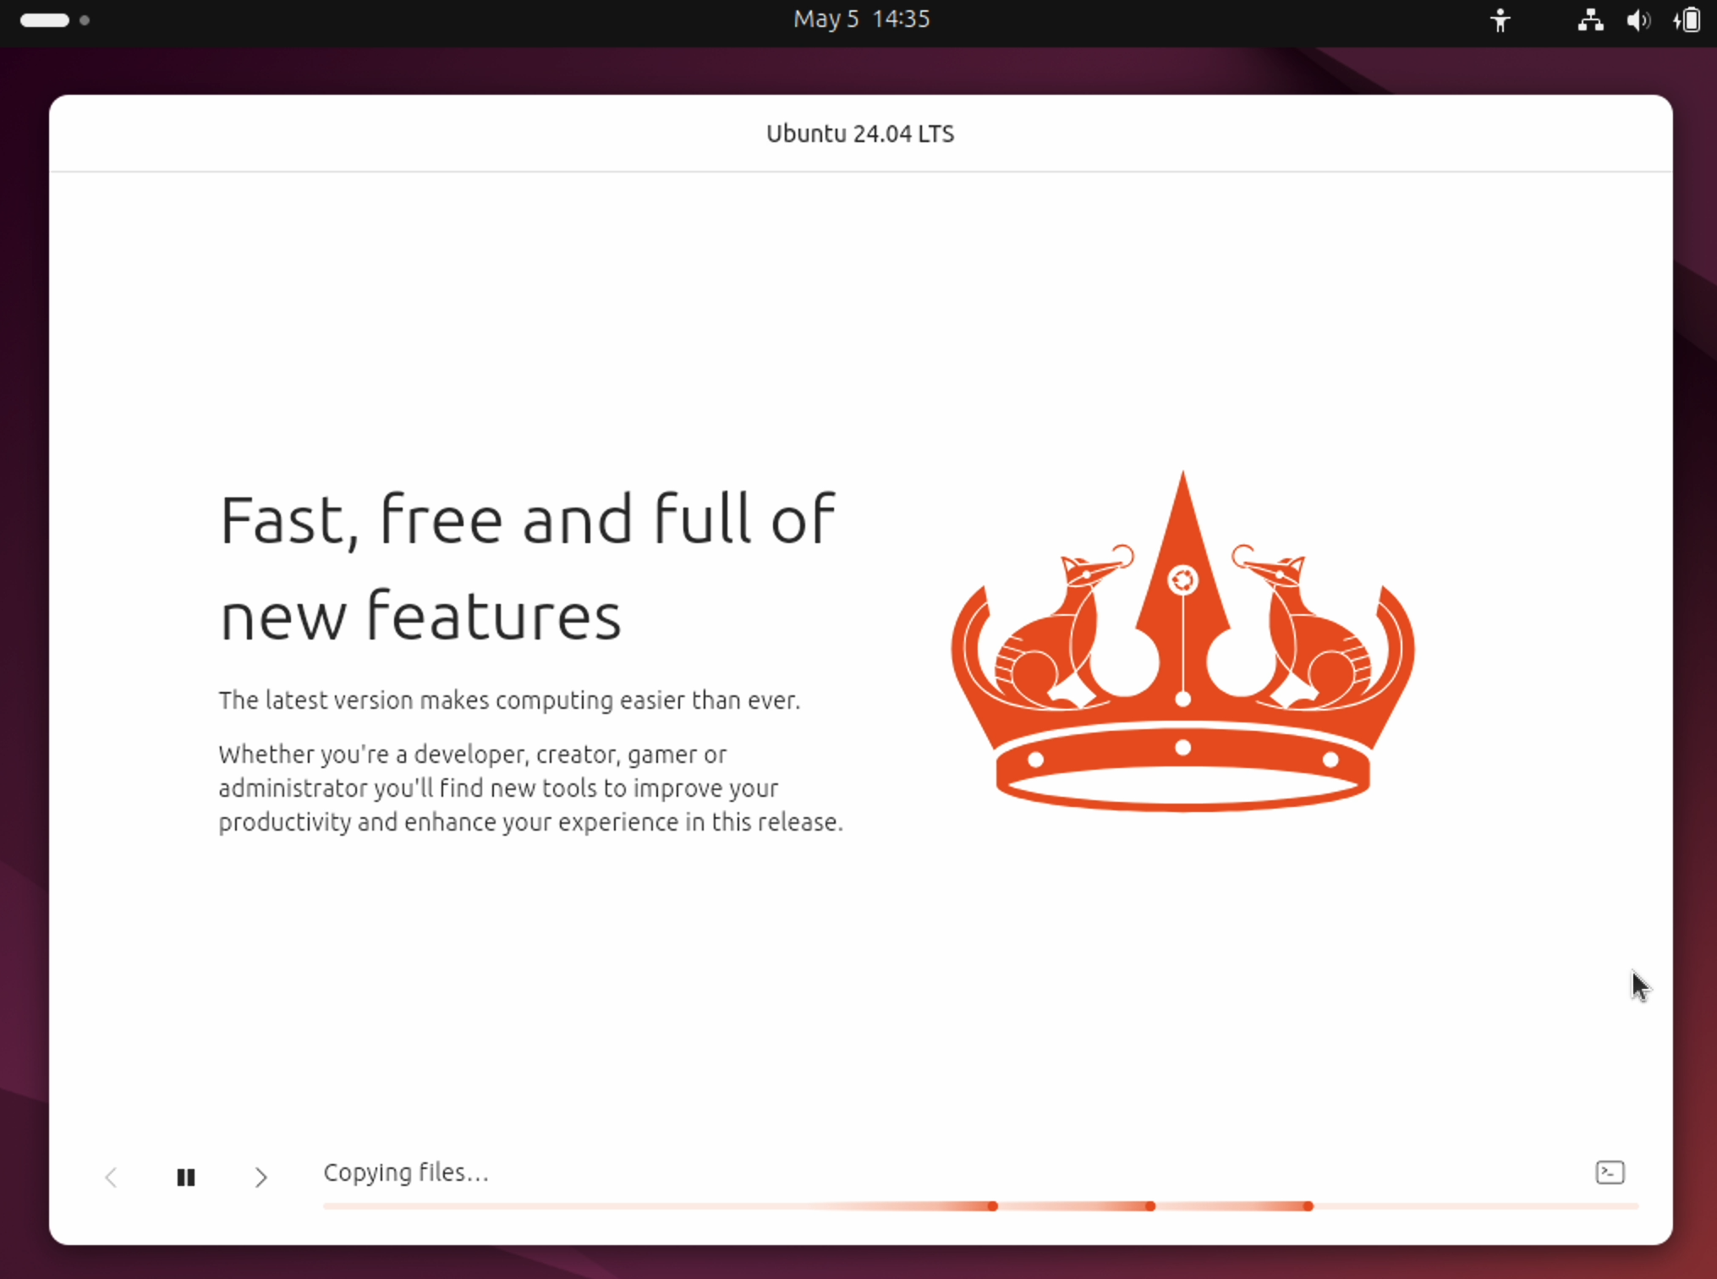Open the installation log terminal icon
Screen dimensions: 1717x1279
[x=1609, y=1172]
